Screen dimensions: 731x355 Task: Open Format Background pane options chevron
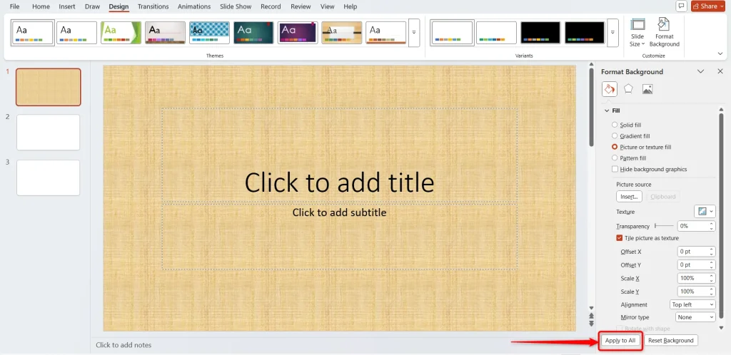coord(700,71)
